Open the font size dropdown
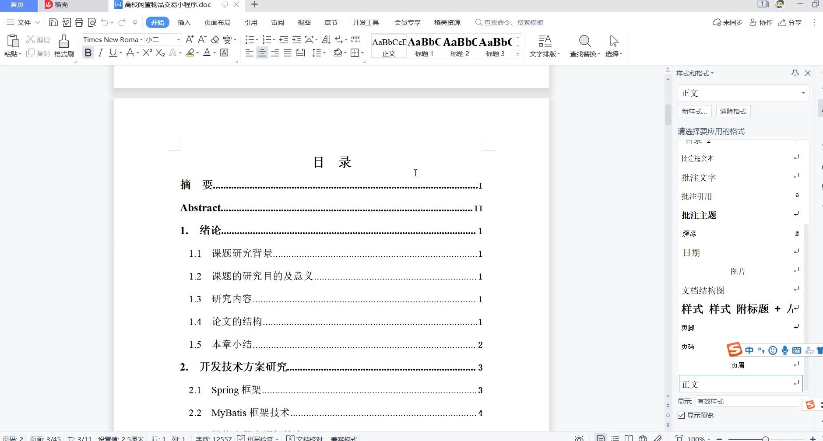 pyautogui.click(x=178, y=39)
